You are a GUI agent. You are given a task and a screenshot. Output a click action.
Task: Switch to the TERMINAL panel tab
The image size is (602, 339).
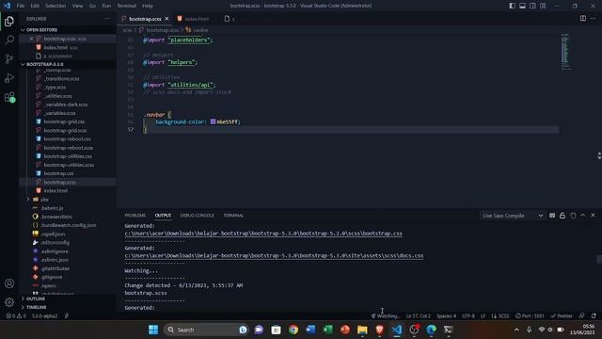coord(233,216)
